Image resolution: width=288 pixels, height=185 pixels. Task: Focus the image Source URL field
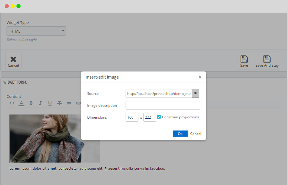(159, 94)
